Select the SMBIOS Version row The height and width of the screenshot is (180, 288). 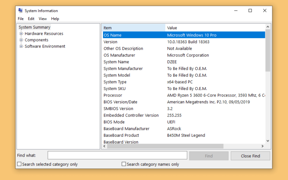coord(184,109)
